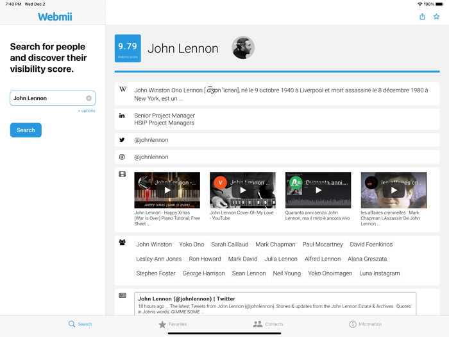449x337 pixels.
Task: Select the Alana Greszata tag
Action: (x=368, y=259)
